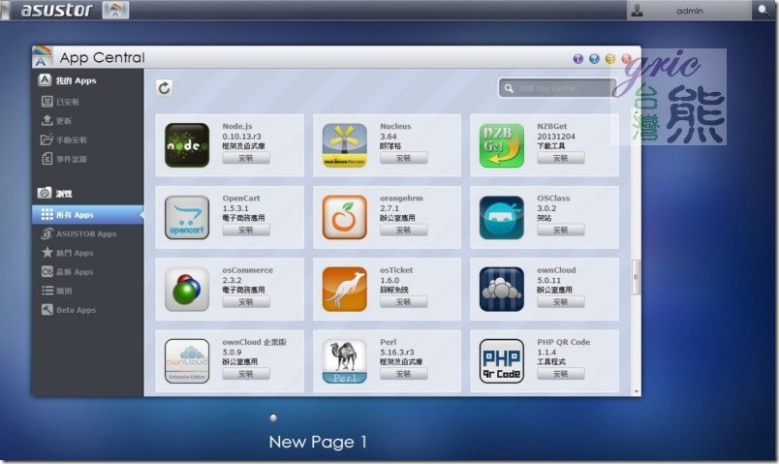Image resolution: width=779 pixels, height=464 pixels.
Task: Click the NZBGet app name
Action: tap(551, 126)
